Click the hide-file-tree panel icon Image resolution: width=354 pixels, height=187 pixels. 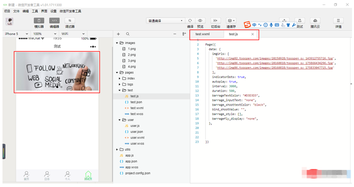pyautogui.click(x=184, y=34)
